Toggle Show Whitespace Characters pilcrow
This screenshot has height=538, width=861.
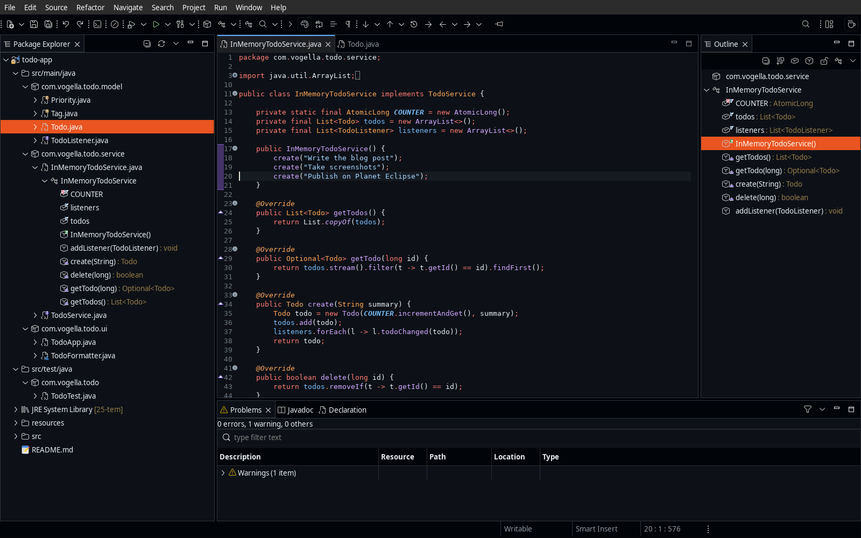click(x=348, y=24)
